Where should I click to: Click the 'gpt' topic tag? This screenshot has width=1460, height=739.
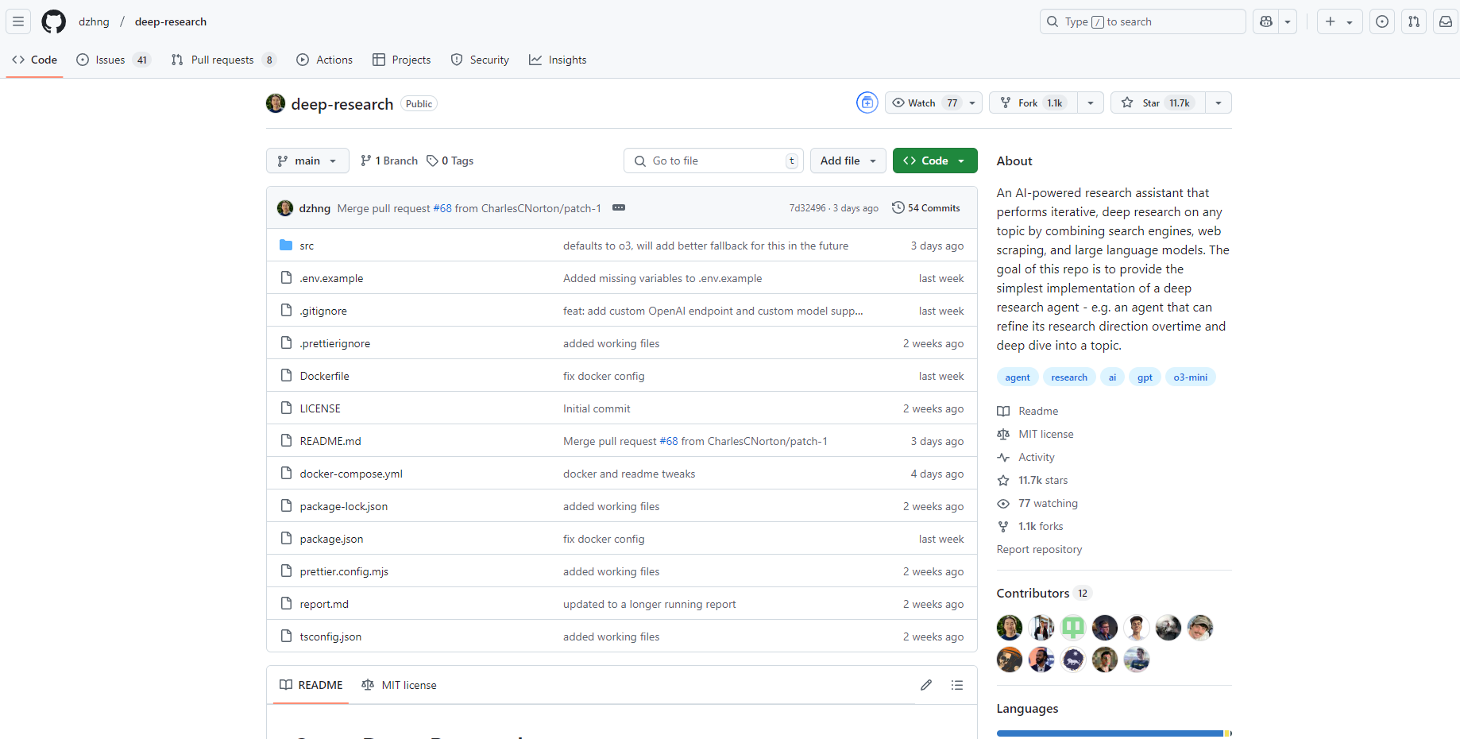tap(1145, 377)
